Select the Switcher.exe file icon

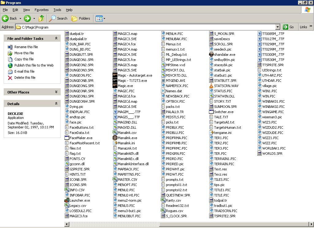coord(211,112)
